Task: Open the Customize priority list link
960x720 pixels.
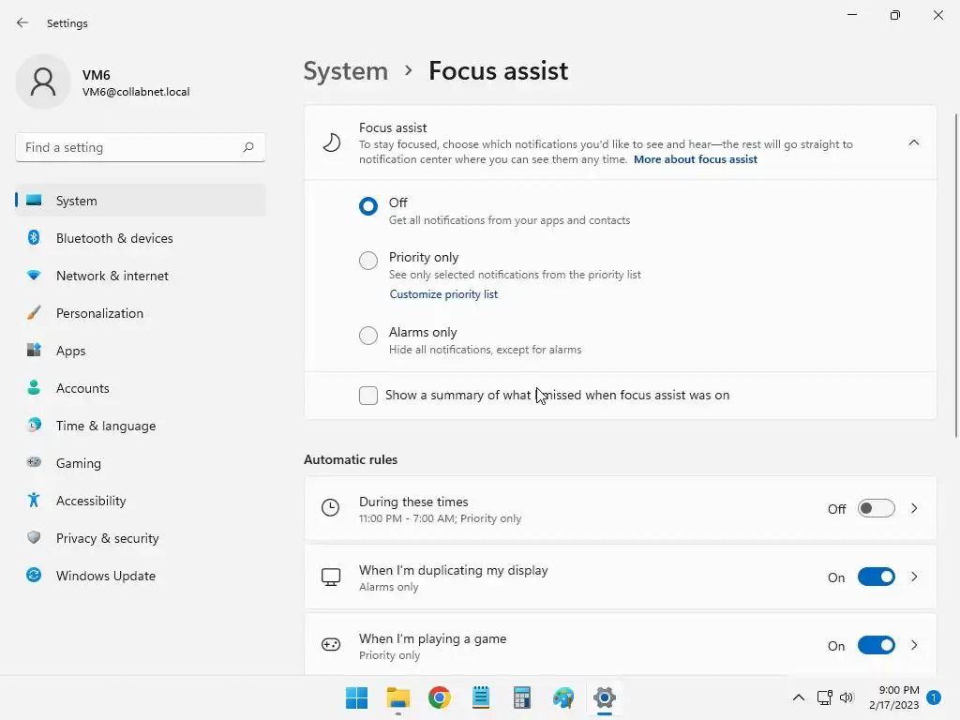Action: (x=443, y=294)
